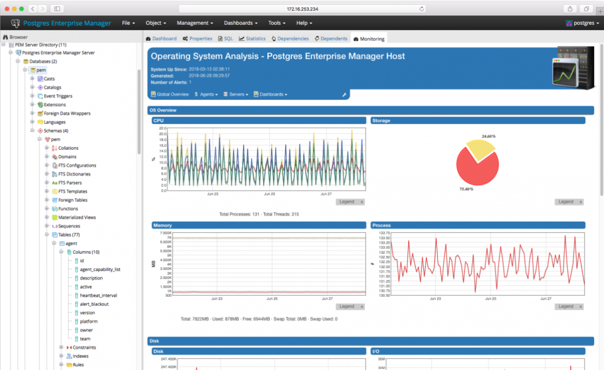The width and height of the screenshot is (604, 370).
Task: Click the Domains node icon
Action: 54,157
